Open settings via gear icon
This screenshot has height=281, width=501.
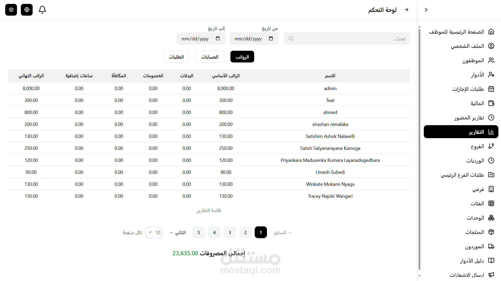[11, 10]
